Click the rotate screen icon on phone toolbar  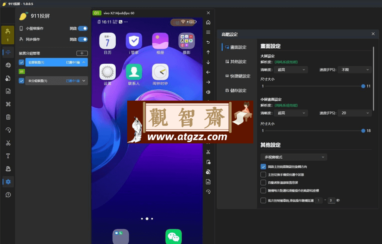tap(208, 192)
